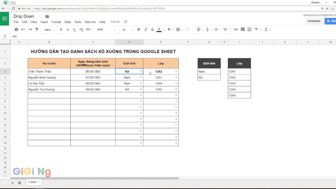Open horizontal align options
Viewport: 336px width, 189px height.
click(x=200, y=30)
